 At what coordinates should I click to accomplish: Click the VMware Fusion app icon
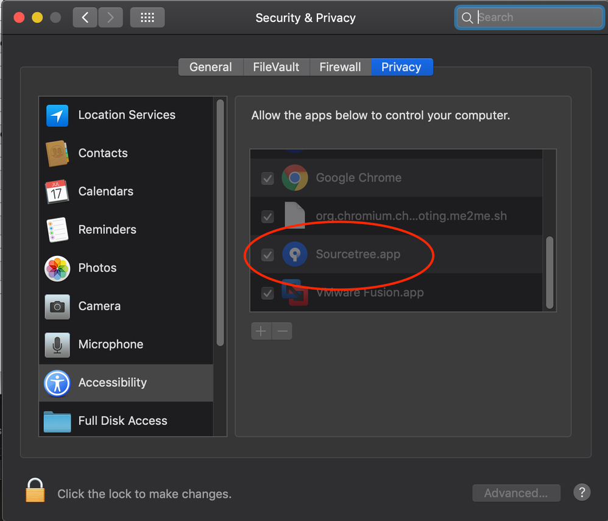(x=295, y=292)
